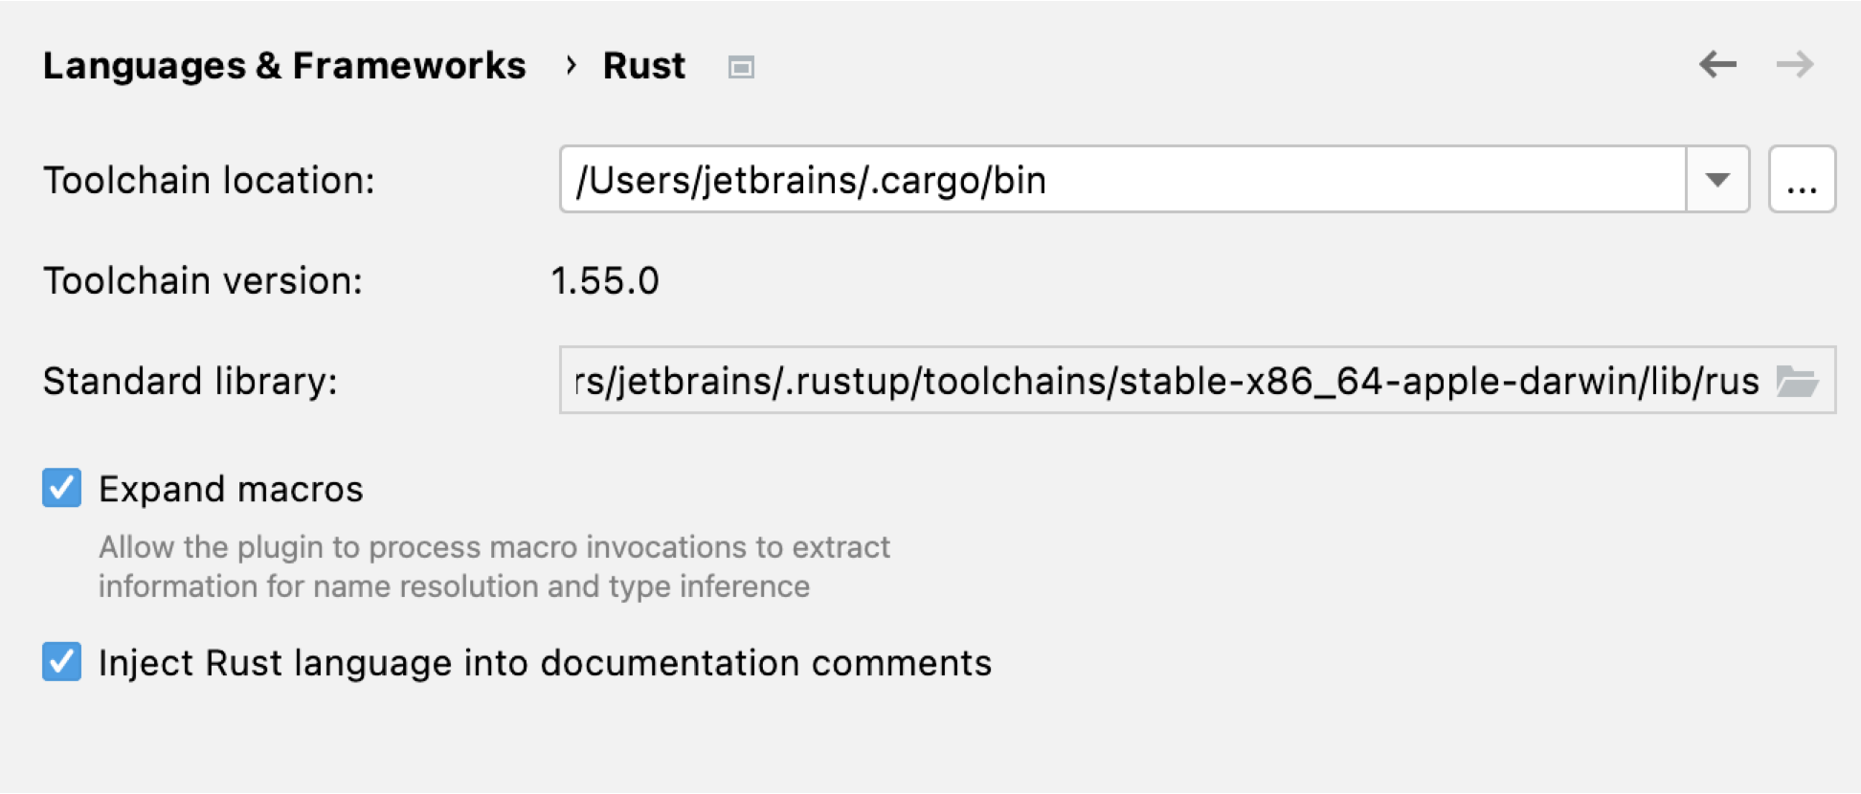Click the folder icon to browse standard library path
This screenshot has width=1861, height=794.
coord(1800,380)
